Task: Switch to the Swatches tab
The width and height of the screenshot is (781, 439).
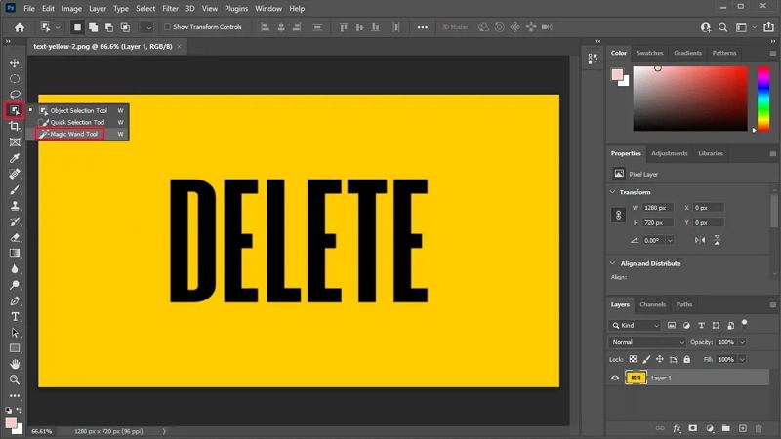Action: [649, 53]
